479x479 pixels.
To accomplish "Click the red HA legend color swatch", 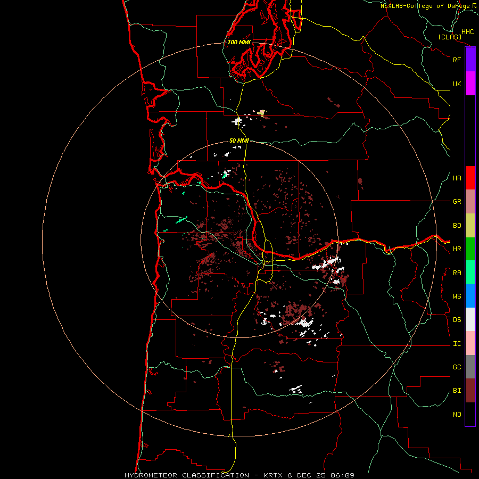I will click(x=470, y=178).
